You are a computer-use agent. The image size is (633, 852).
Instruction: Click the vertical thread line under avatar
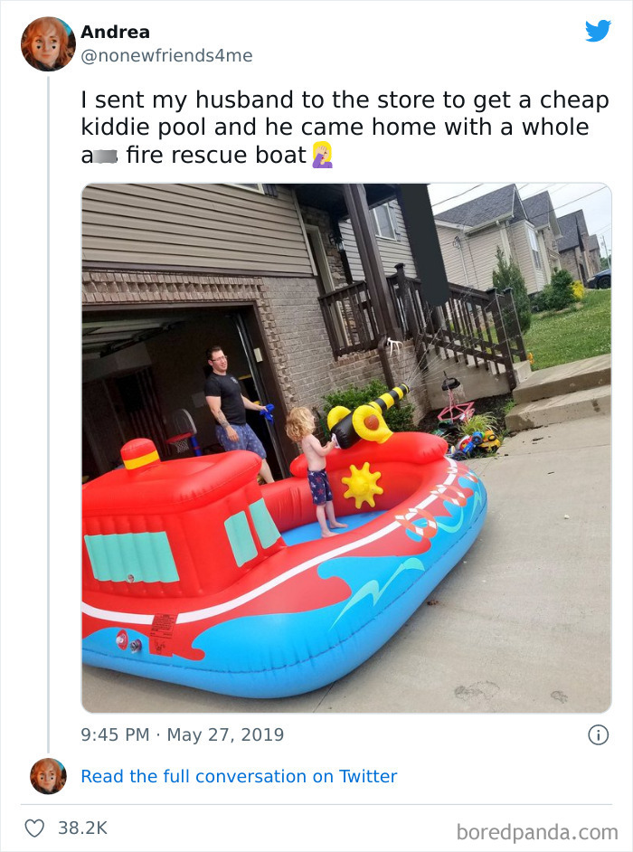(48, 415)
